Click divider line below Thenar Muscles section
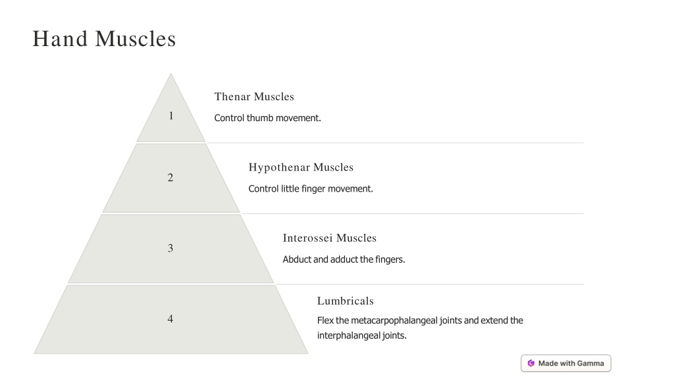Image resolution: width=674 pixels, height=380 pixels. (x=396, y=143)
